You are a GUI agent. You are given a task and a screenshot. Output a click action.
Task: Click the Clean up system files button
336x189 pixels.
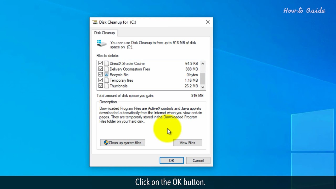(123, 143)
